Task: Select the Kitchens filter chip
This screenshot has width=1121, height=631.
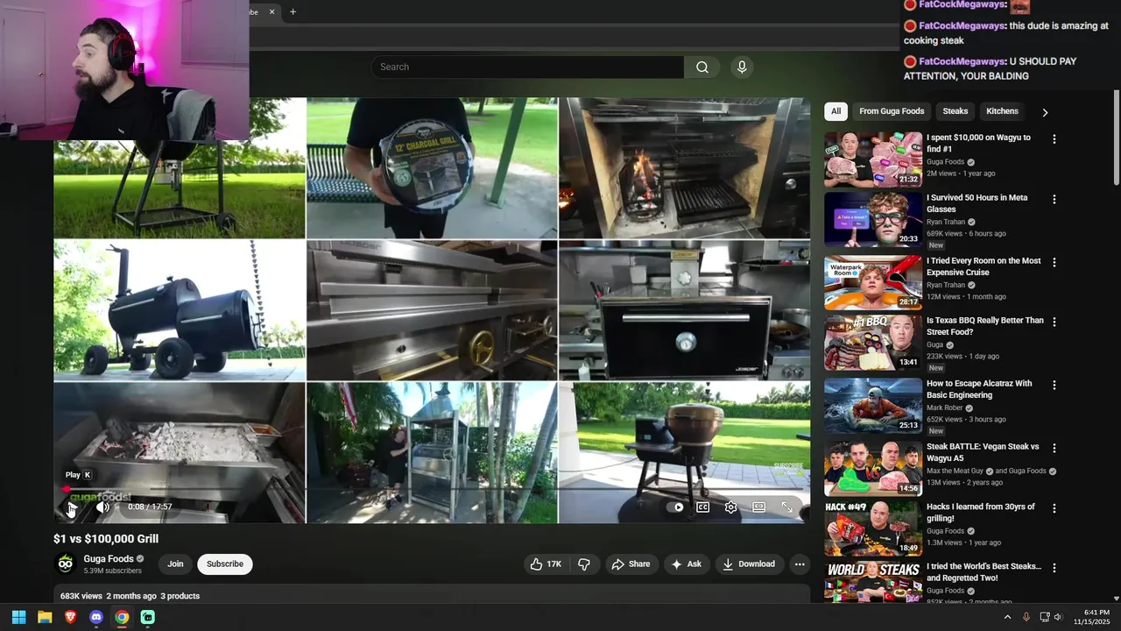Action: (1002, 111)
